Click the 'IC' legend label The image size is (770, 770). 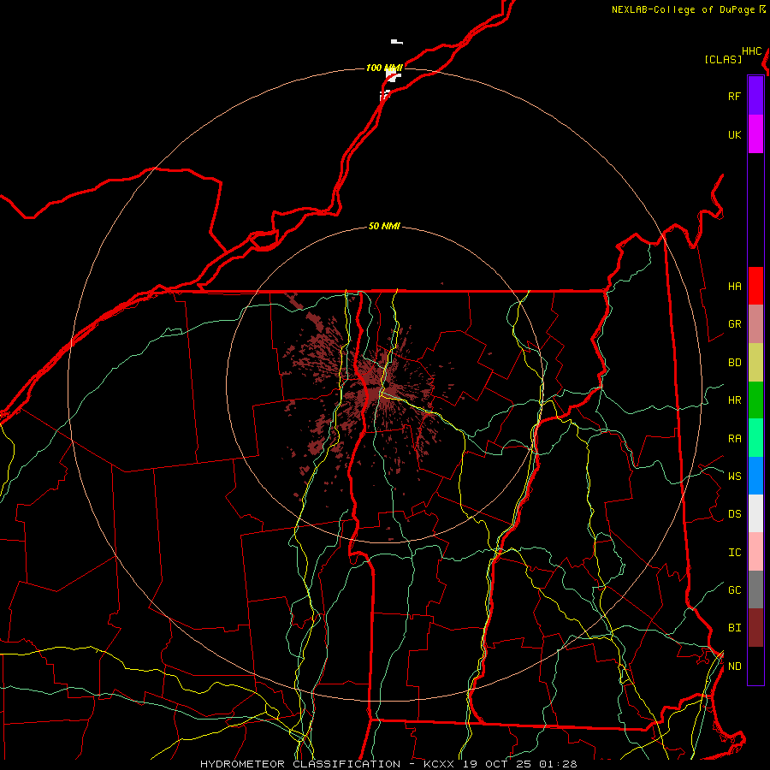click(734, 552)
